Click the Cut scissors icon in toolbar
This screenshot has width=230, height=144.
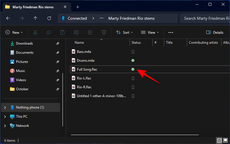(x=35, y=33)
